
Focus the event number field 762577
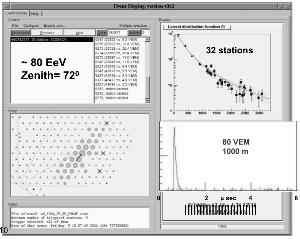117,33
